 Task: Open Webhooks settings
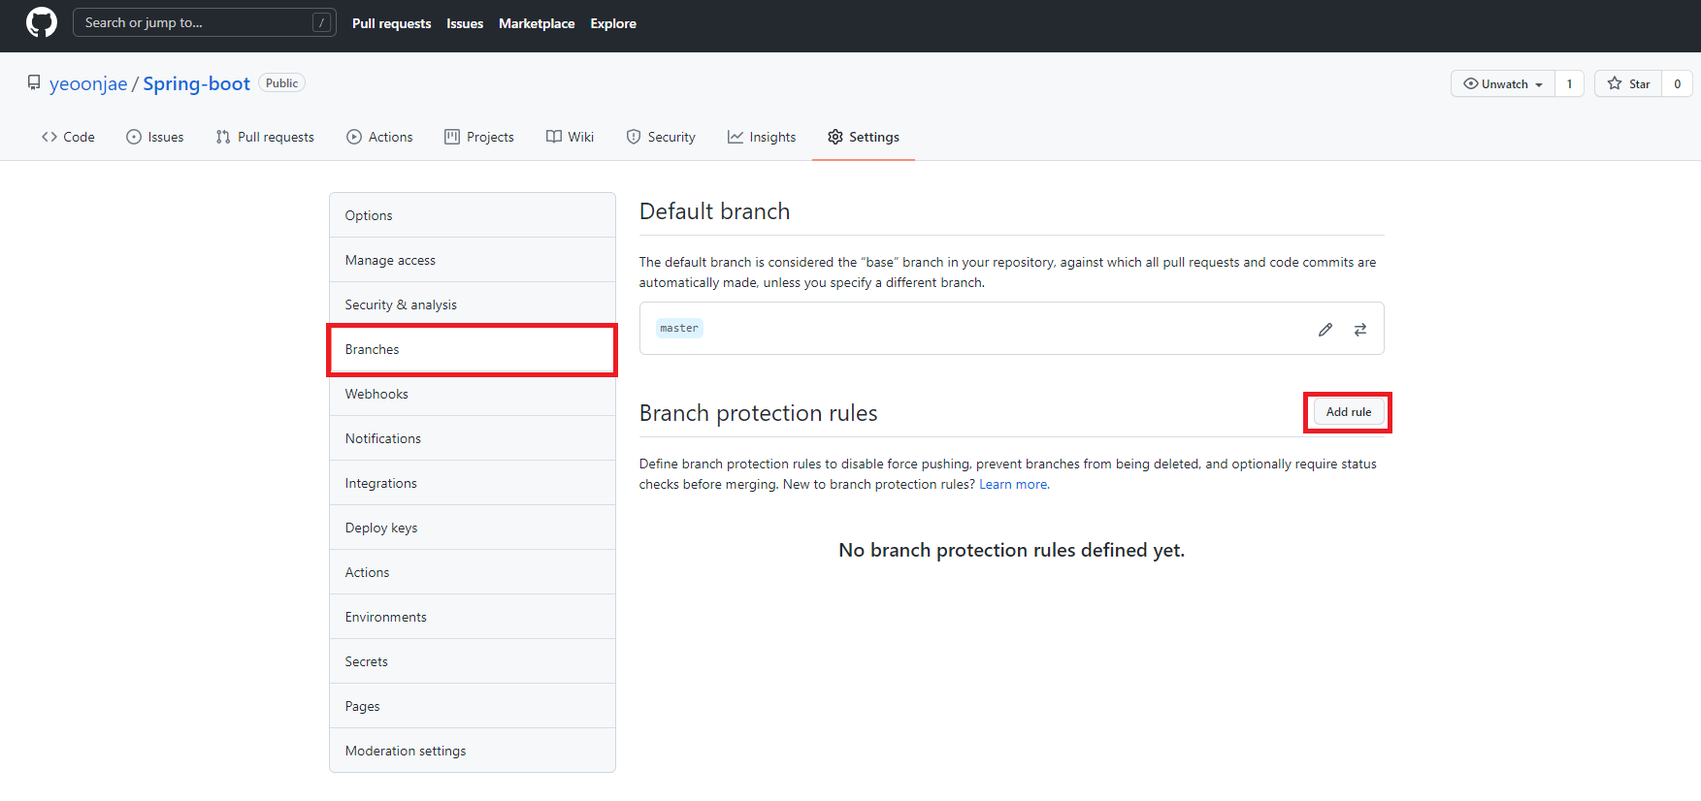[x=473, y=394]
